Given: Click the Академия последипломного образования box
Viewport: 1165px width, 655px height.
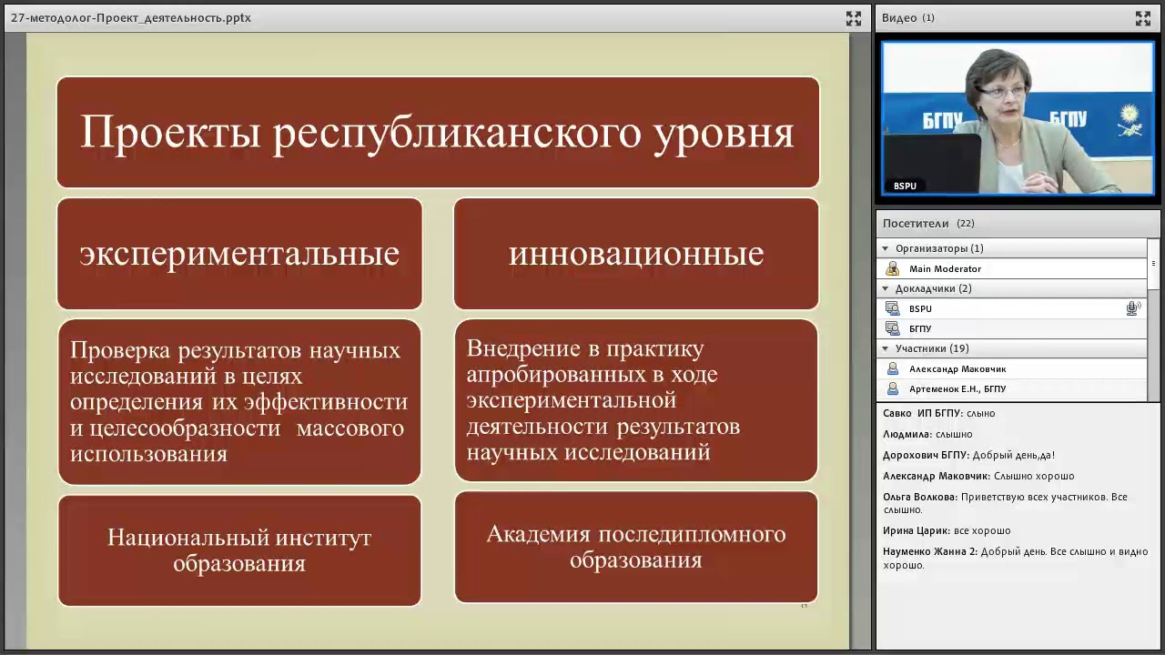Looking at the screenshot, I should pyautogui.click(x=636, y=547).
